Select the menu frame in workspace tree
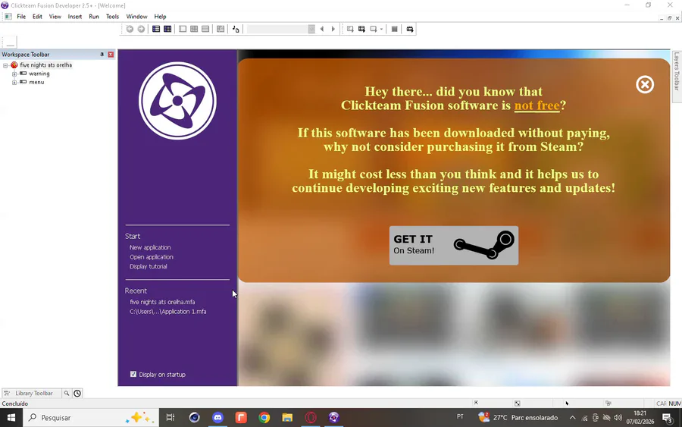Screen dimensions: 682x427 pyautogui.click(x=36, y=82)
